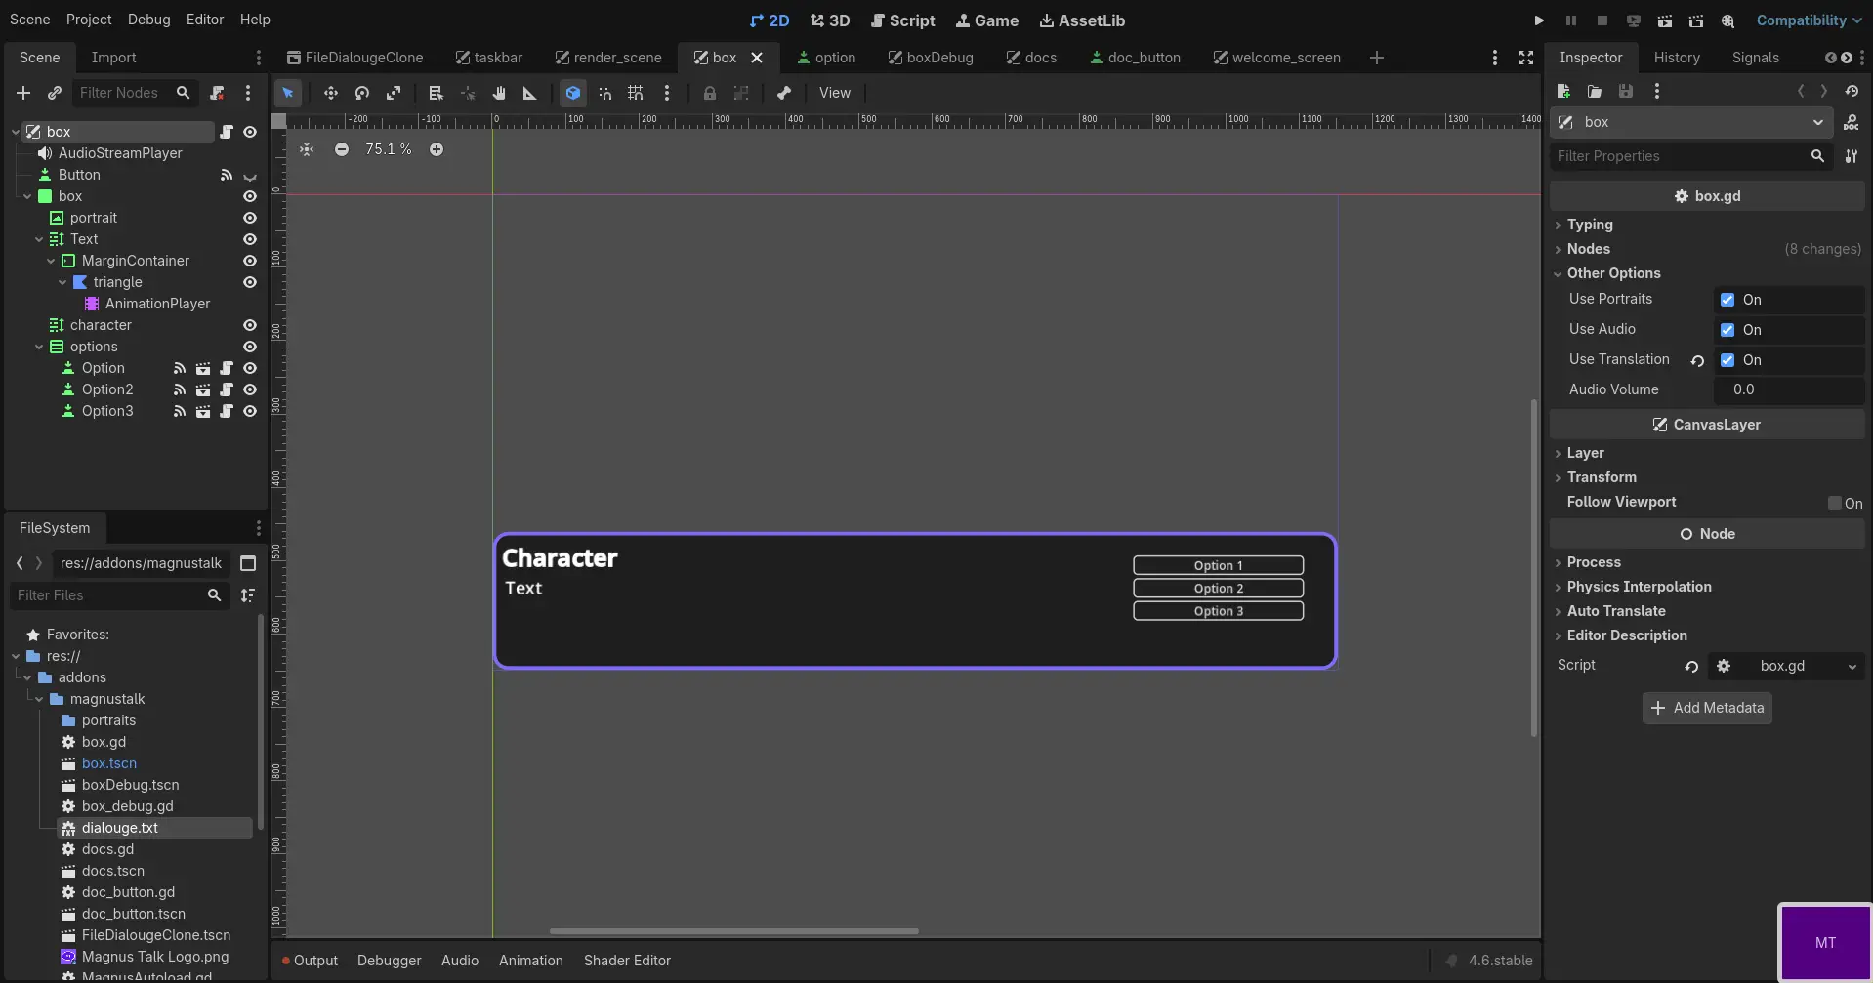Disable the Use Audio checkbox
The height and width of the screenshot is (983, 1873).
(x=1727, y=330)
